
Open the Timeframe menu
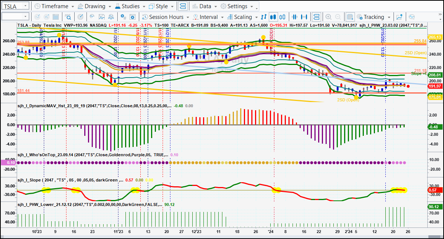point(54,6)
